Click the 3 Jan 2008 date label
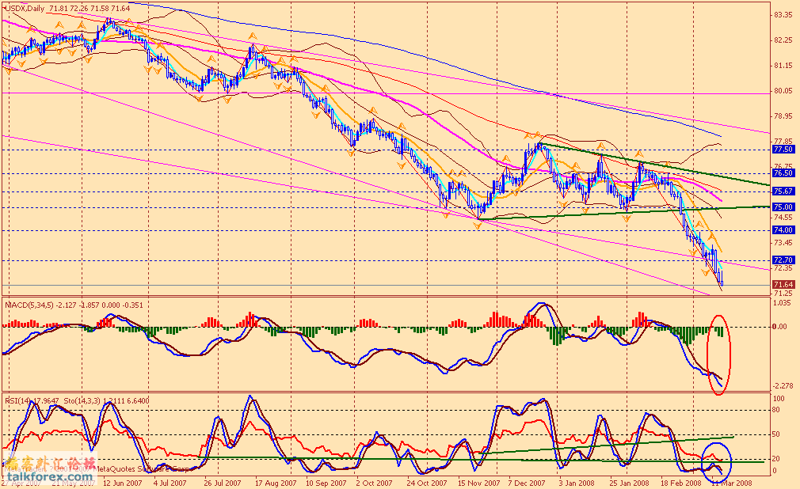Viewport: 800px width, 489px height. [577, 483]
